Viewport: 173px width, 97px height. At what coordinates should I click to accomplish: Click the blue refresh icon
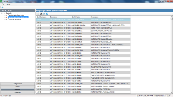(x=47, y=14)
